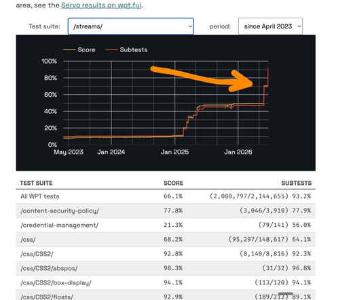
Task: Select the /css/CSS2/box-display/ row label
Action: [x=56, y=283]
